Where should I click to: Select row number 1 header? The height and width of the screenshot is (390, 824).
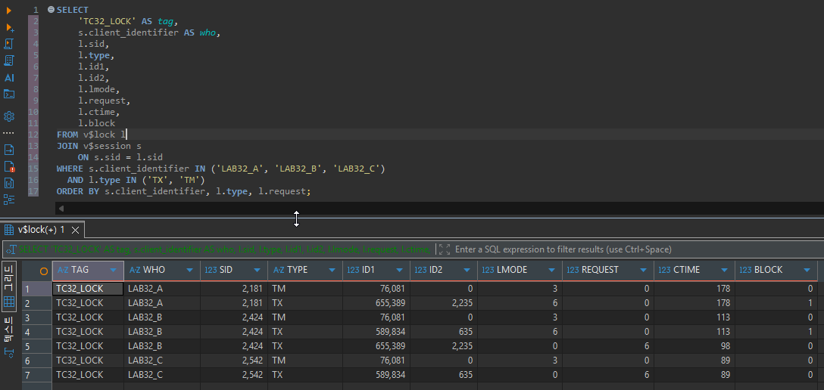coord(37,289)
